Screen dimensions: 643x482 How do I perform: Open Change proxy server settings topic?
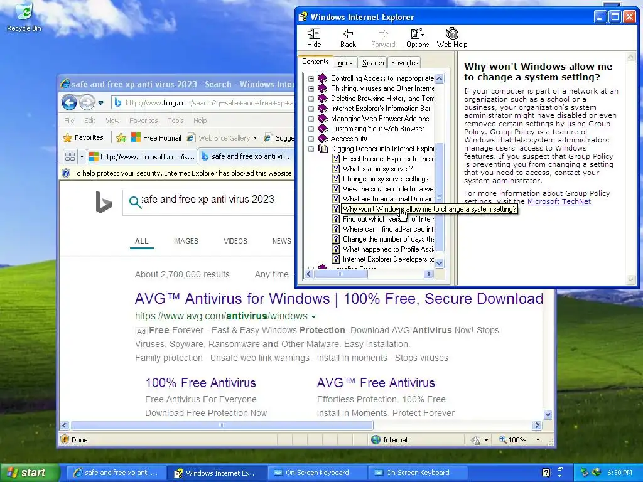tap(386, 179)
